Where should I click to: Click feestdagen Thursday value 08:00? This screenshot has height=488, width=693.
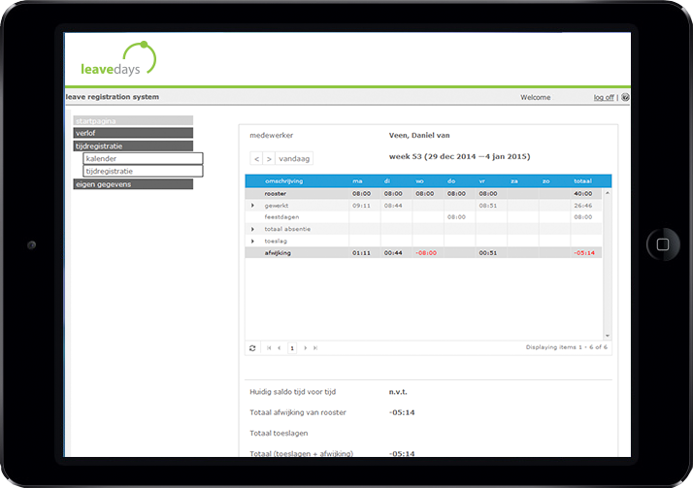tap(456, 217)
